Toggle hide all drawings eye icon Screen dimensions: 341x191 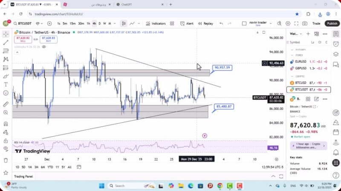5,149
